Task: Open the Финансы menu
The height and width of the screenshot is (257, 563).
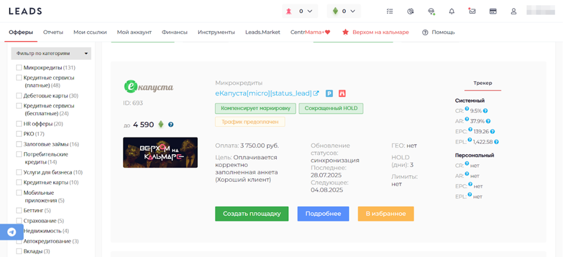Action: [174, 32]
